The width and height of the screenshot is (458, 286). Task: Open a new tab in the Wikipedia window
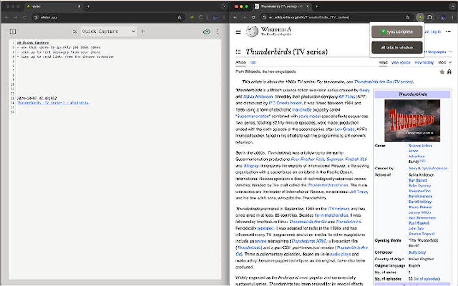pyautogui.click(x=317, y=6)
